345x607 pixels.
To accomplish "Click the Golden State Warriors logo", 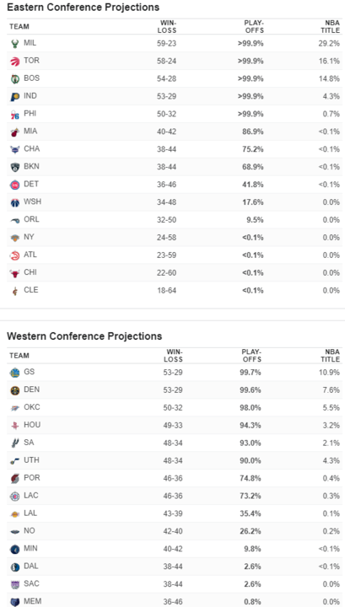I will [x=14, y=373].
